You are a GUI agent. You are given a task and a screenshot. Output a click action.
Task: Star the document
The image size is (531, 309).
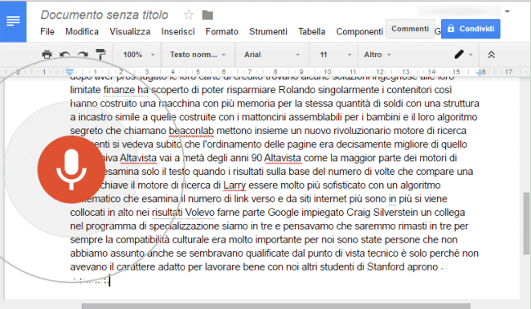point(188,15)
